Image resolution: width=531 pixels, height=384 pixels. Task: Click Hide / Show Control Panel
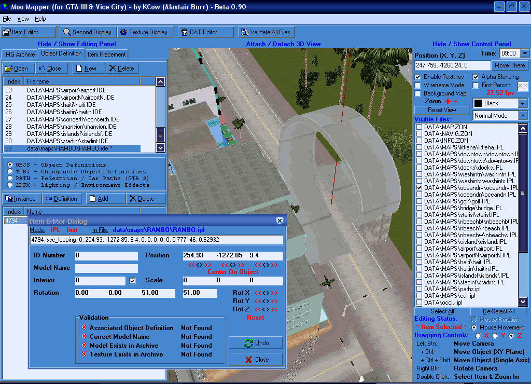pyautogui.click(x=472, y=44)
